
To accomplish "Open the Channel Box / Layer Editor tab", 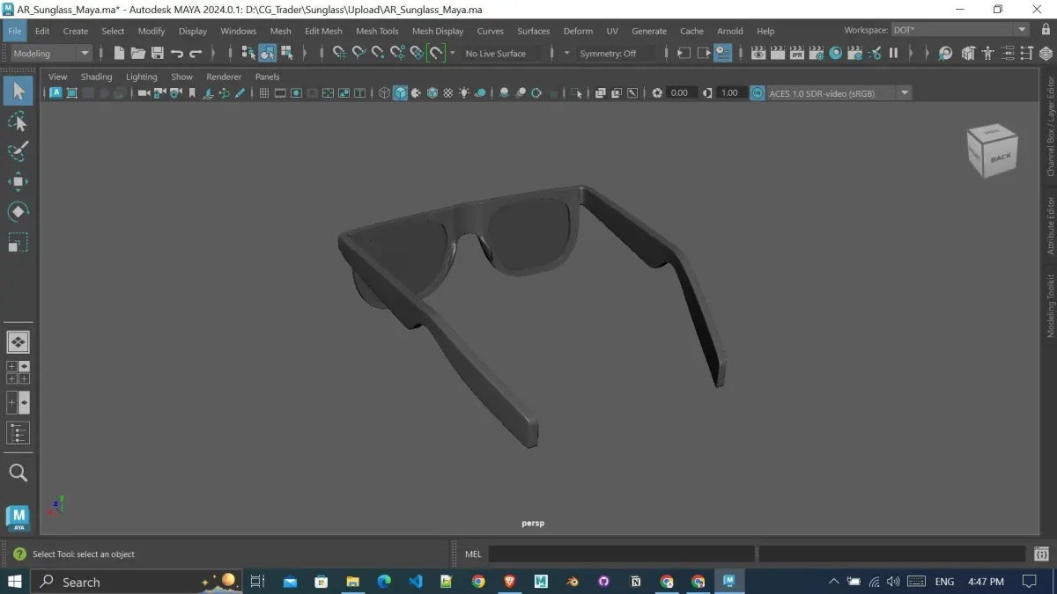I will (x=1050, y=127).
